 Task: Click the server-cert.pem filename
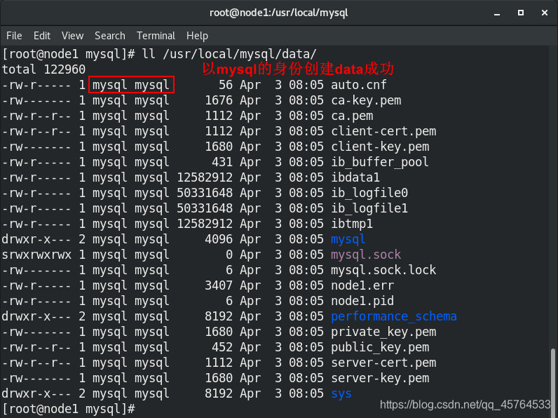point(383,363)
